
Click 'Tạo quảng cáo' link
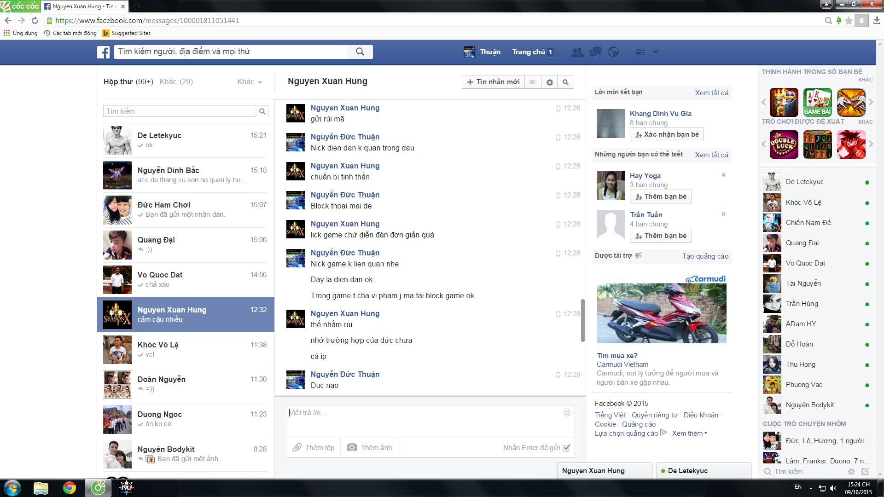pyautogui.click(x=705, y=256)
